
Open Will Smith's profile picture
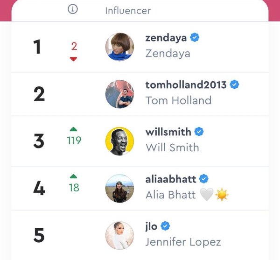[119, 141]
